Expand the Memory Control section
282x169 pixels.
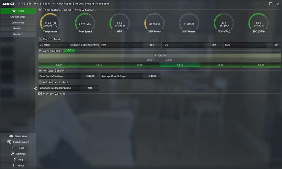40,94
